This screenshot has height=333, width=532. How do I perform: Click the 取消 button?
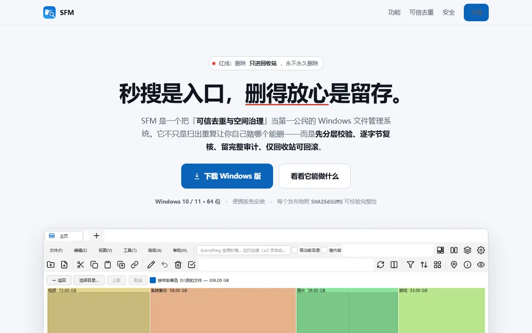click(138, 280)
